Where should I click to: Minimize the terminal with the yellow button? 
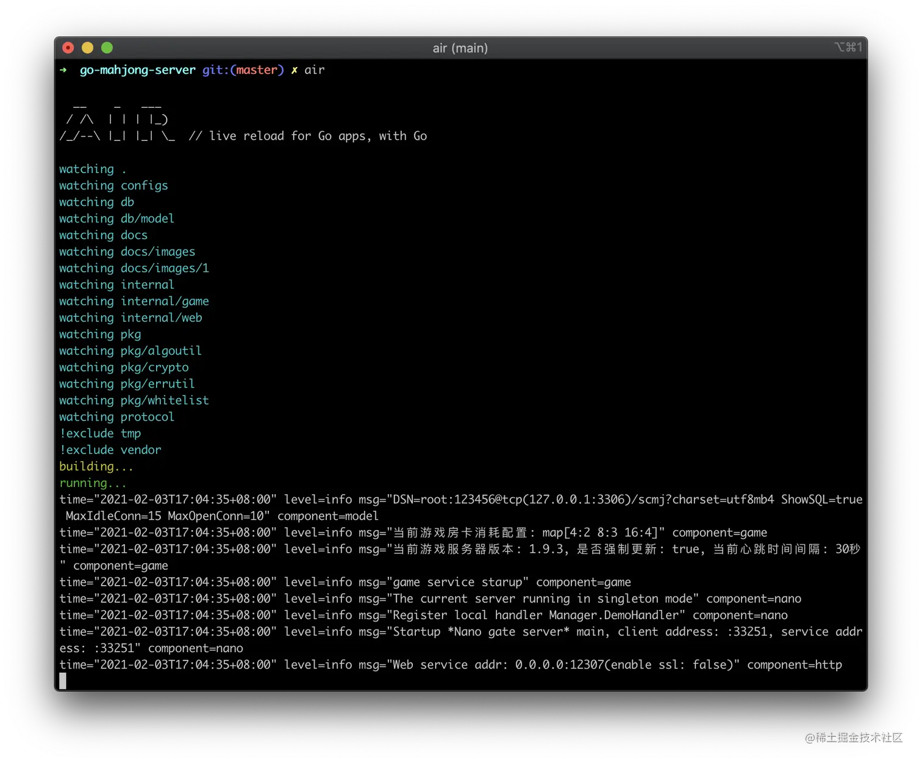point(88,48)
